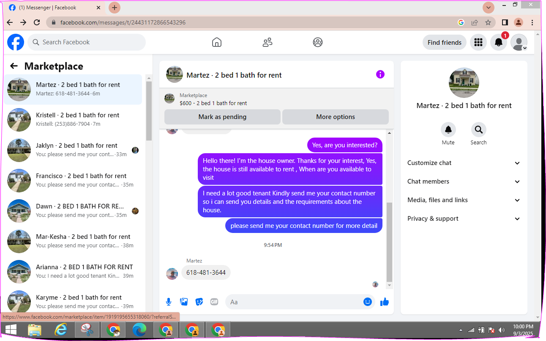
Task: Open the Facebook Menu grid
Action: point(478,42)
